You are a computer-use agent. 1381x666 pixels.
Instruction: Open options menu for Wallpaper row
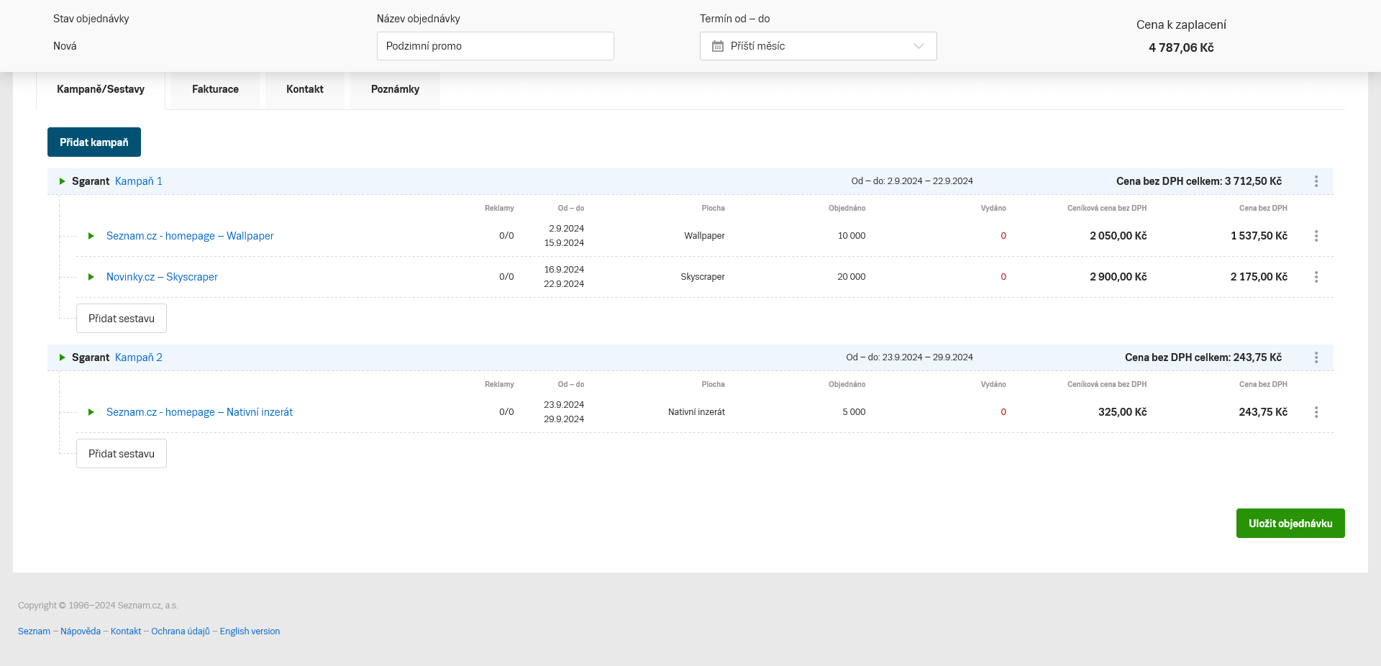pos(1316,236)
